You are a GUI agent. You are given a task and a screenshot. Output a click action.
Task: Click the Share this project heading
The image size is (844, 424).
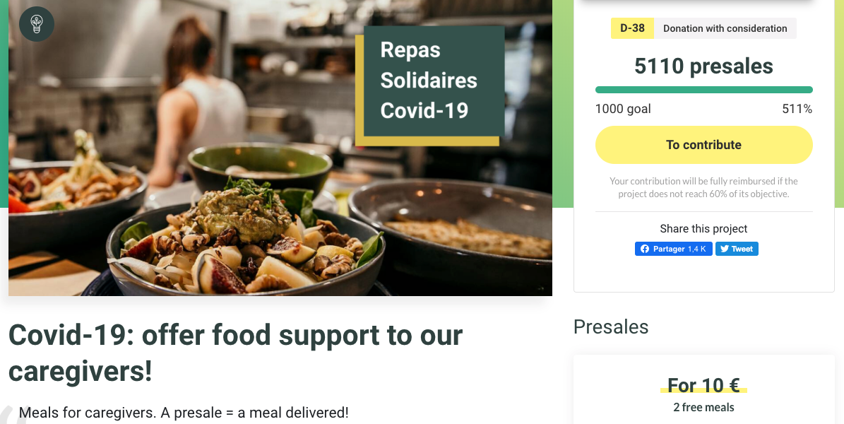[703, 229]
